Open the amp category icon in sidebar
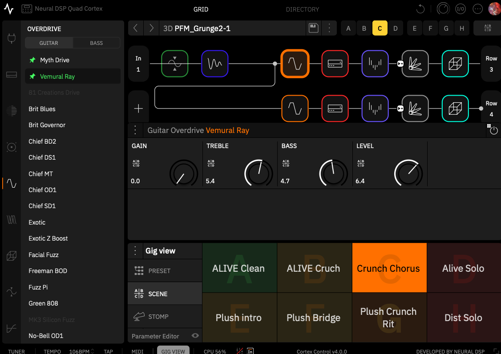Viewport: 501px width, 354px height. coord(12,75)
